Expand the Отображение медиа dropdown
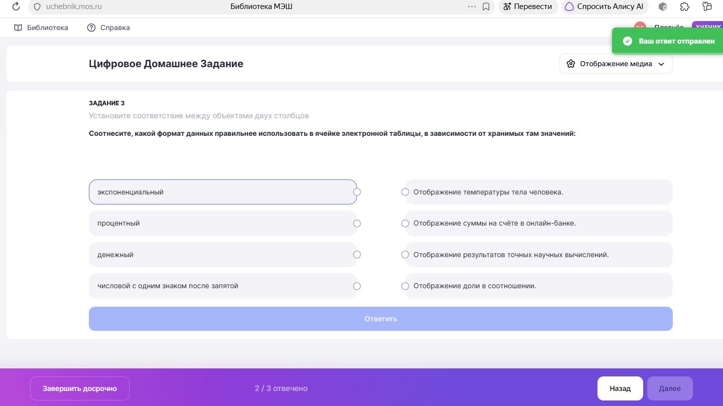The width and height of the screenshot is (723, 406). [x=616, y=64]
